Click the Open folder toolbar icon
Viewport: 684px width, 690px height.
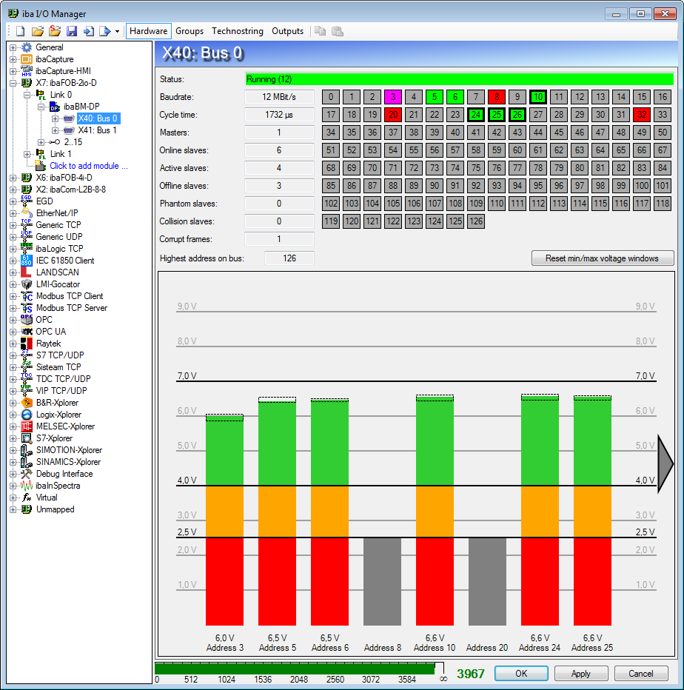point(37,31)
